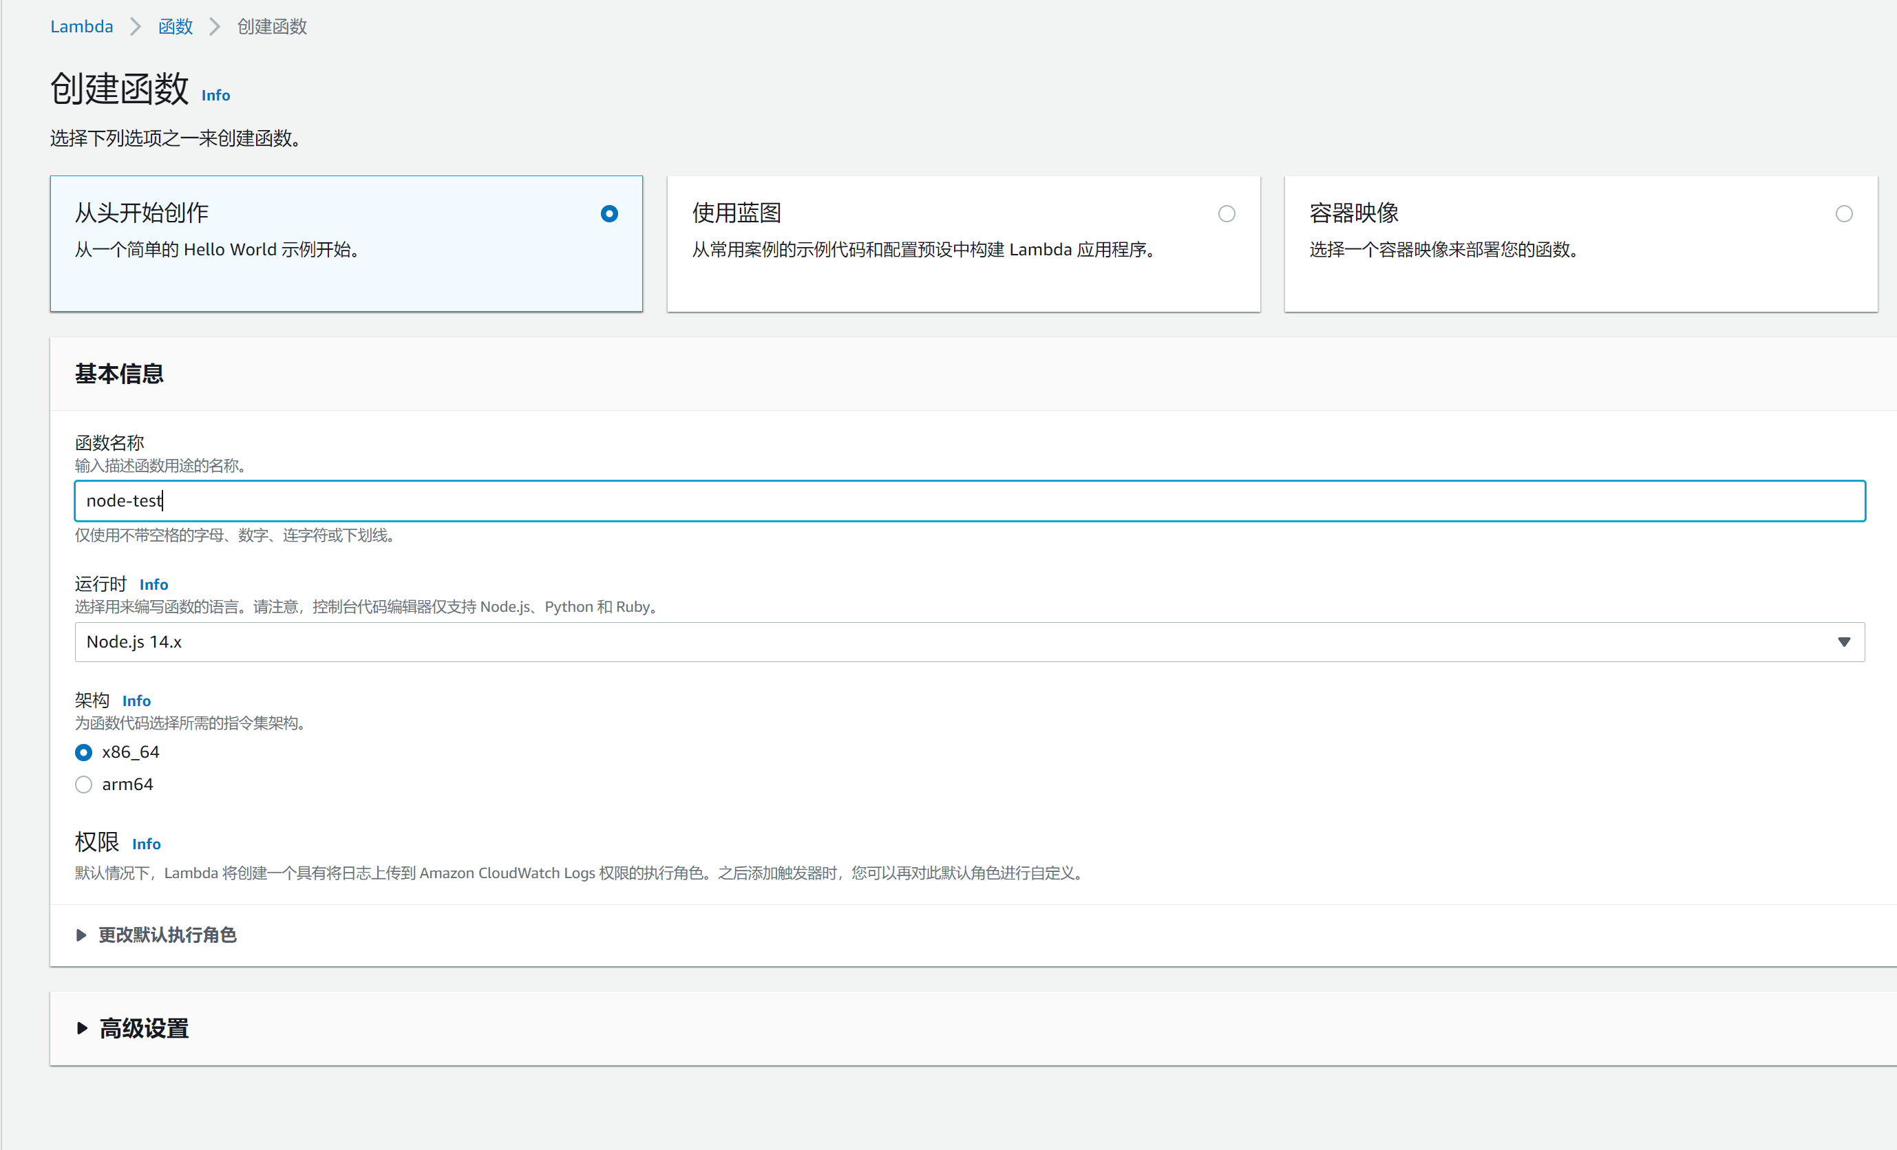Screen dimensions: 1897x1150
Task: Click the 使用蓝图 card description area
Action: [923, 249]
